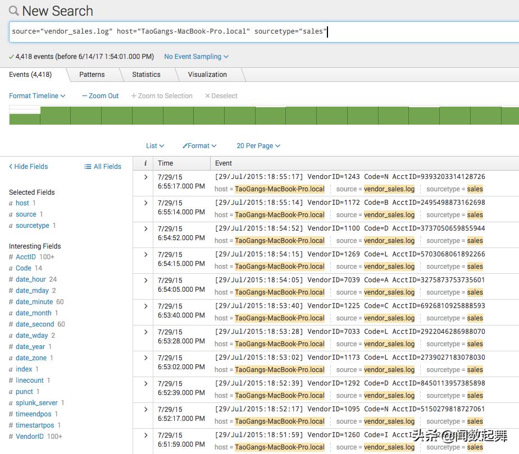This screenshot has height=454, width=519.
Task: Open the List view dropdown
Action: [155, 146]
